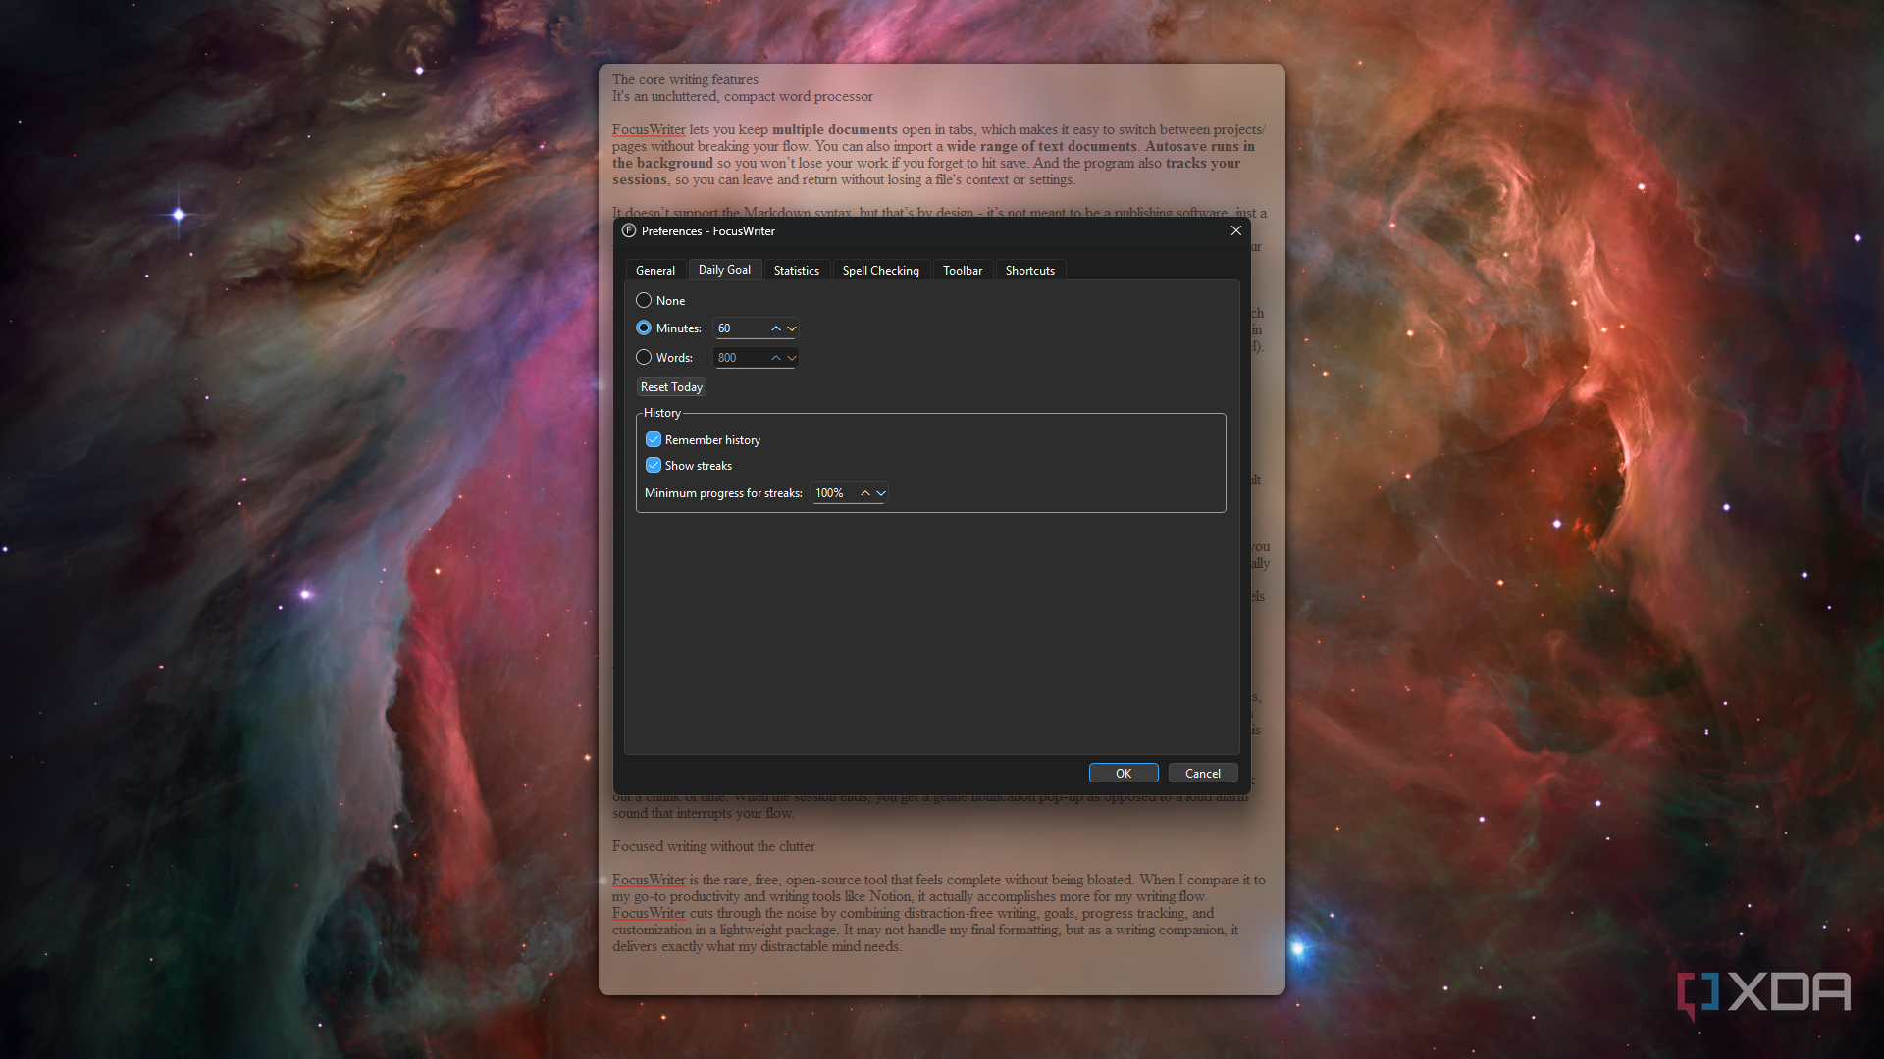
Task: Select the Daily Goal tab
Action: (724, 269)
